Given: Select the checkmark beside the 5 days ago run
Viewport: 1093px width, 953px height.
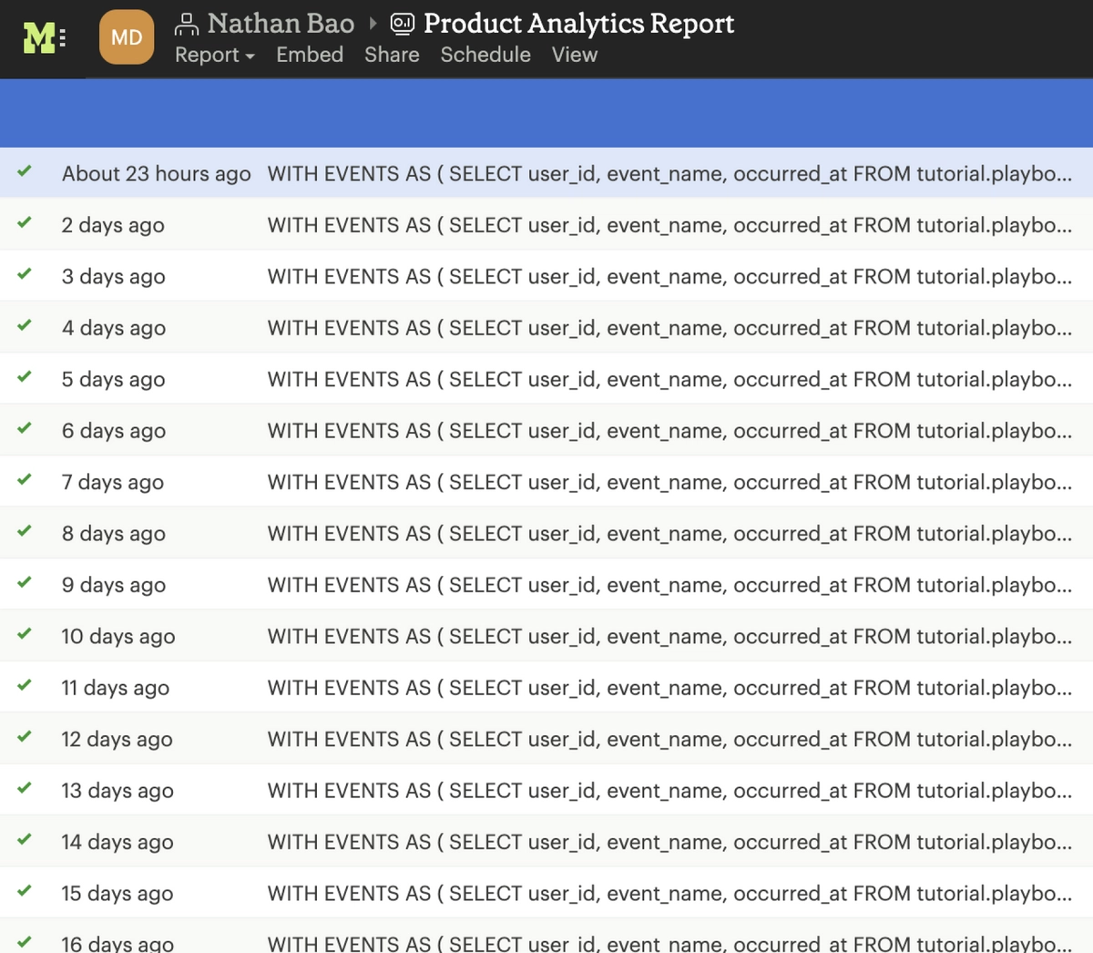Looking at the screenshot, I should coord(26,378).
